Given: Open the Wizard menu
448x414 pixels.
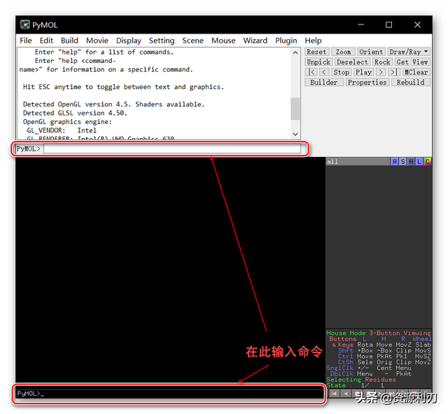Looking at the screenshot, I should (x=255, y=41).
